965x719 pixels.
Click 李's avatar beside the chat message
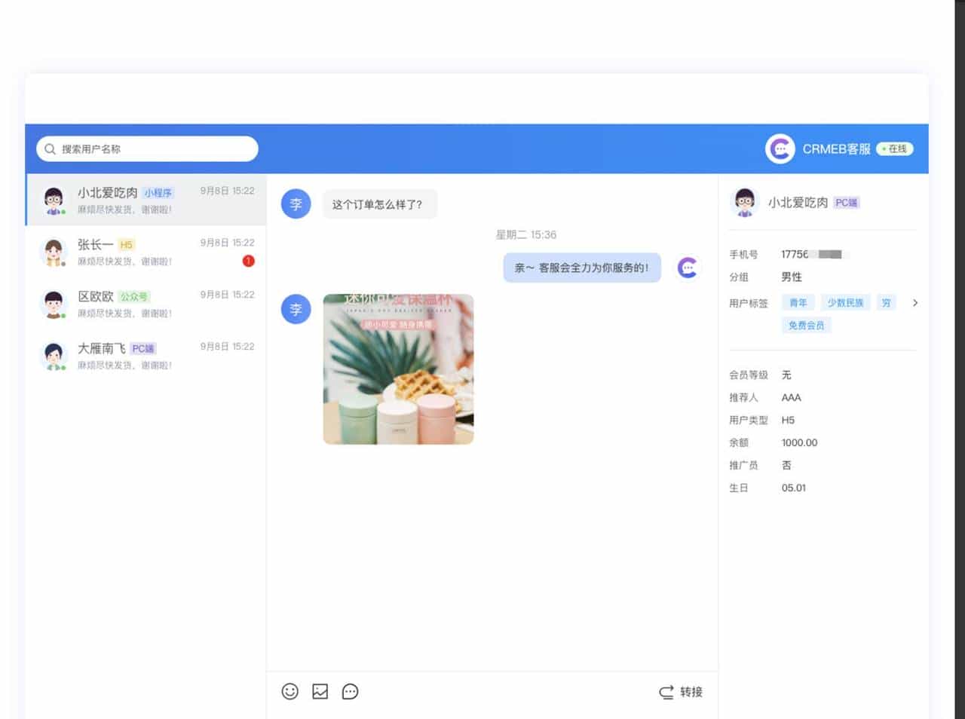296,203
